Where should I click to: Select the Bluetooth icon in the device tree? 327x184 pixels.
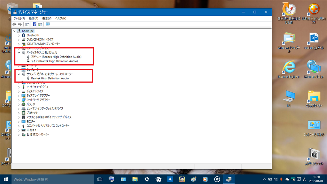23,35
